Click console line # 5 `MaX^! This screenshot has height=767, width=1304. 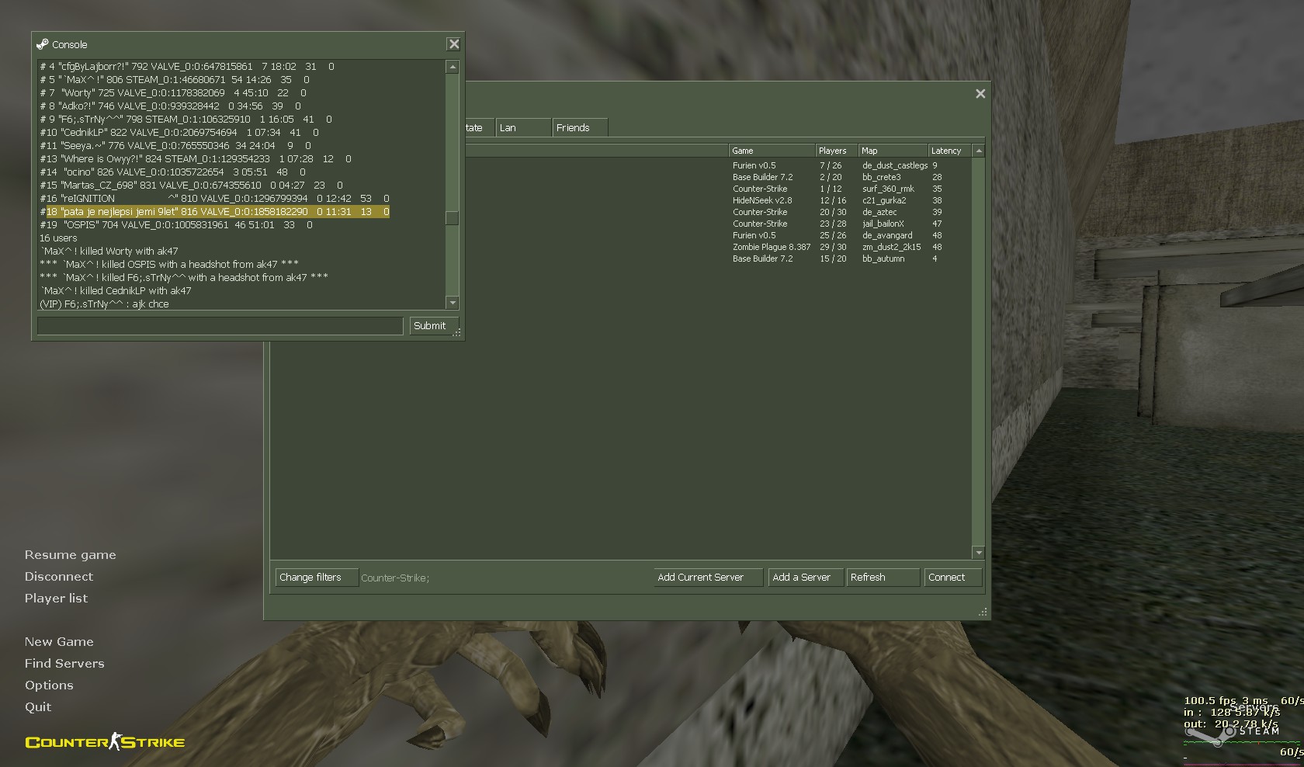pyautogui.click(x=175, y=80)
